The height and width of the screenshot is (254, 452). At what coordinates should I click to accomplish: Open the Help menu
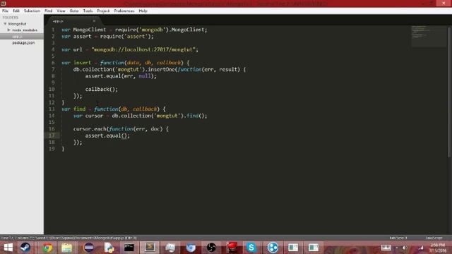coord(143,11)
